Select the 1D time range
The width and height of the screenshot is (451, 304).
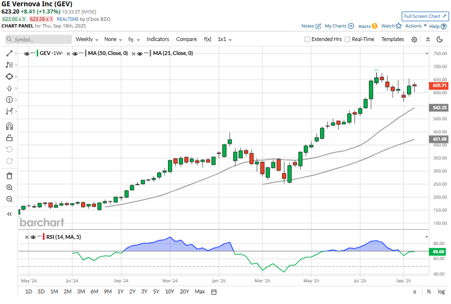(x=28, y=291)
